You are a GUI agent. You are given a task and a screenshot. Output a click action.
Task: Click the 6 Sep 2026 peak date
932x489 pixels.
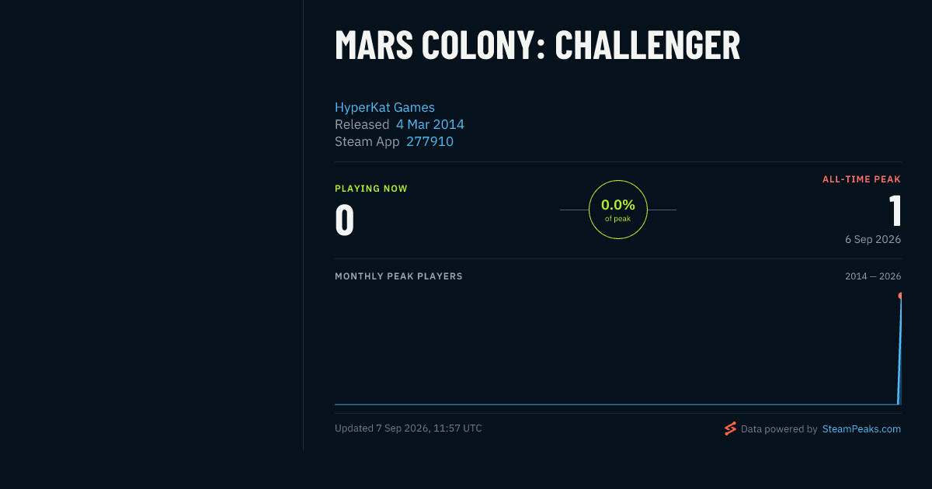click(x=873, y=239)
